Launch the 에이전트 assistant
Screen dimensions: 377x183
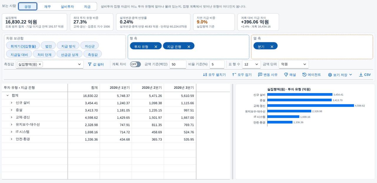[x=312, y=75]
